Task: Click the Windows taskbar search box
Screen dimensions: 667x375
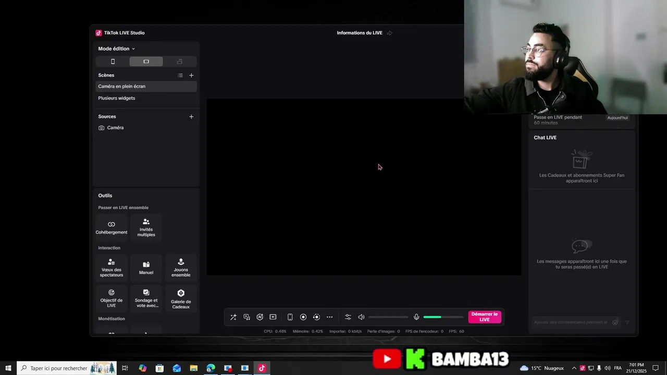Action: pyautogui.click(x=67, y=368)
